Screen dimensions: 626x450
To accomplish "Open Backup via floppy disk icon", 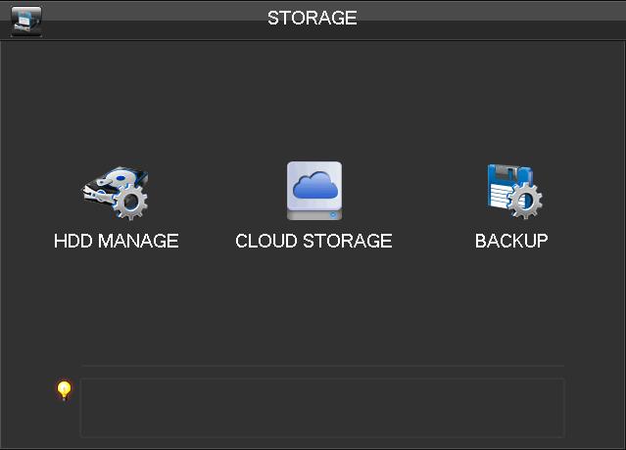I will tap(514, 191).
